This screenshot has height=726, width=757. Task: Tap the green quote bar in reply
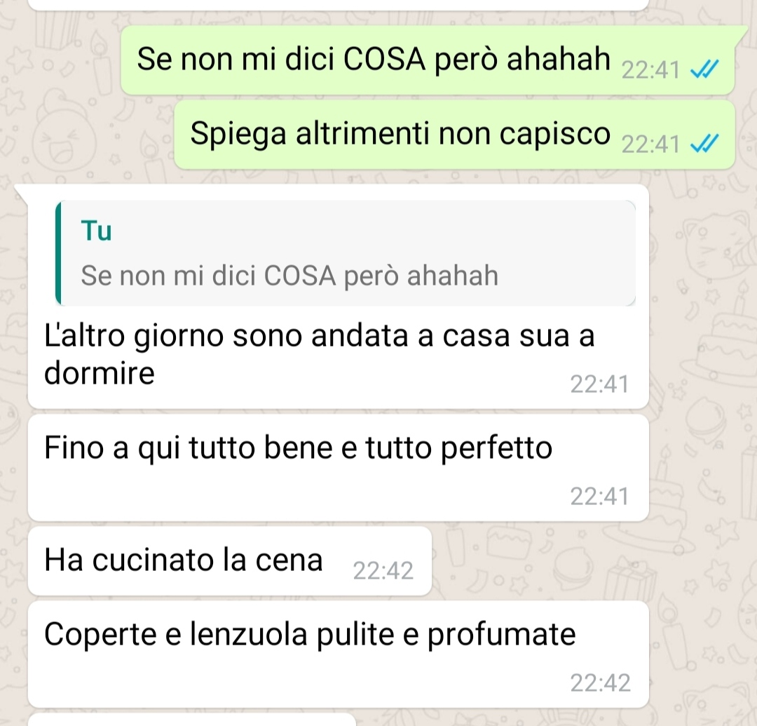(58, 253)
